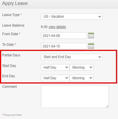
Task: Click the 9.00 leave balance value
Action: pyautogui.click(x=44, y=27)
